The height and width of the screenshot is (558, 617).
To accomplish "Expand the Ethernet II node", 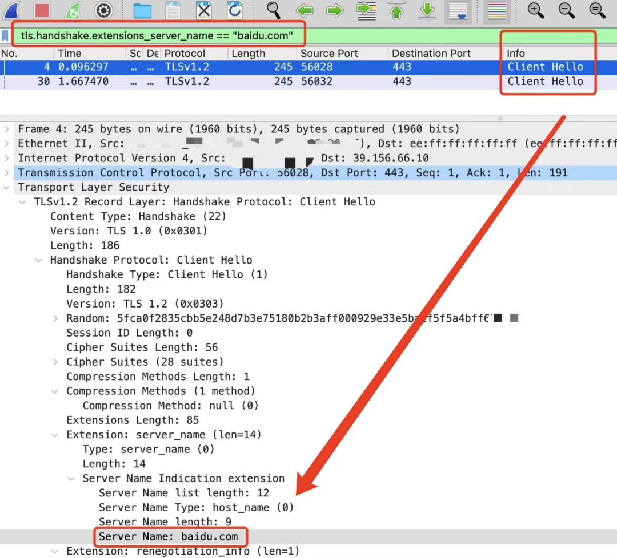I will [x=7, y=143].
